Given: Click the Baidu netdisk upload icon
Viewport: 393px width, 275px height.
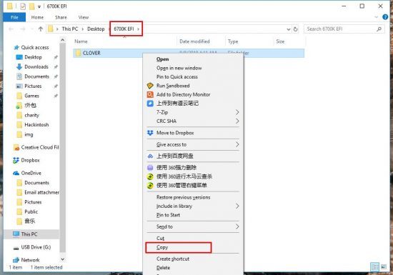Looking at the screenshot, I should [x=150, y=156].
